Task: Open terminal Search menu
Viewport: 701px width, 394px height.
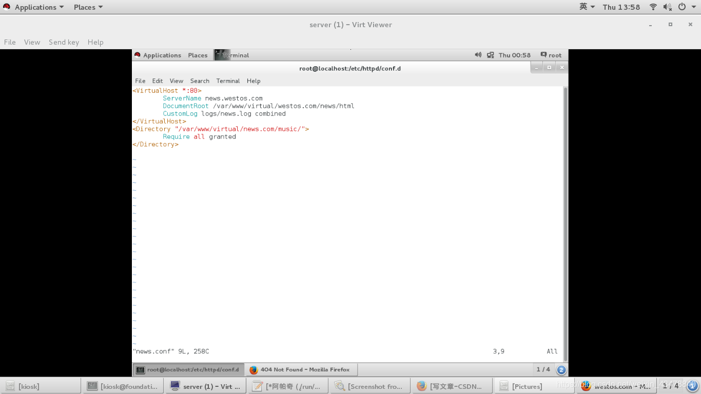Action: 200,81
